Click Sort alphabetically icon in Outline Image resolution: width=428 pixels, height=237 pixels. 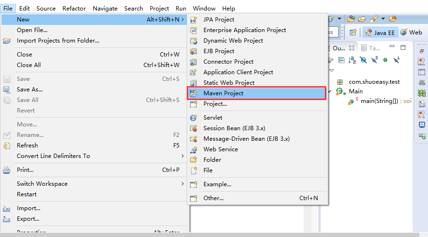(x=352, y=60)
